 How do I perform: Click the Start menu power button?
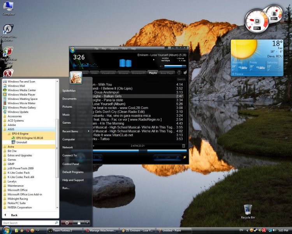tap(67, 223)
